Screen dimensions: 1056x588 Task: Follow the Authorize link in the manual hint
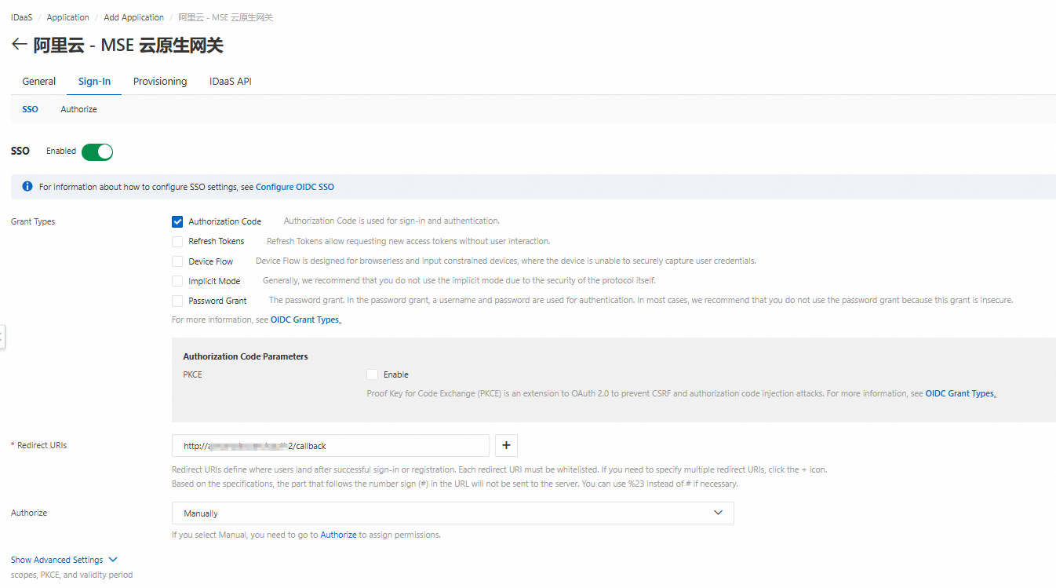(x=338, y=535)
